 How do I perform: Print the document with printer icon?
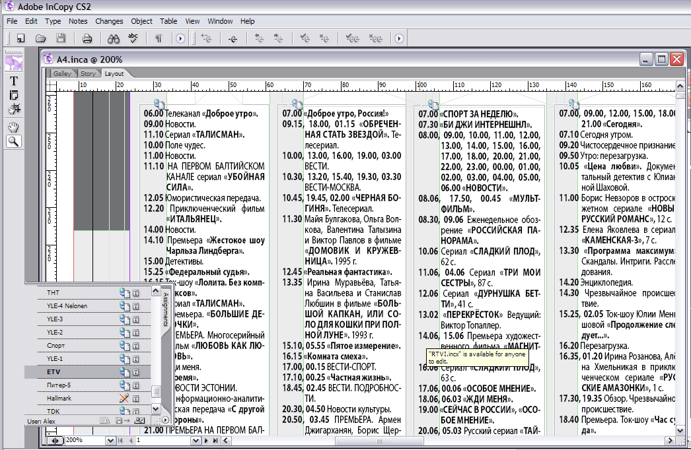(x=87, y=39)
